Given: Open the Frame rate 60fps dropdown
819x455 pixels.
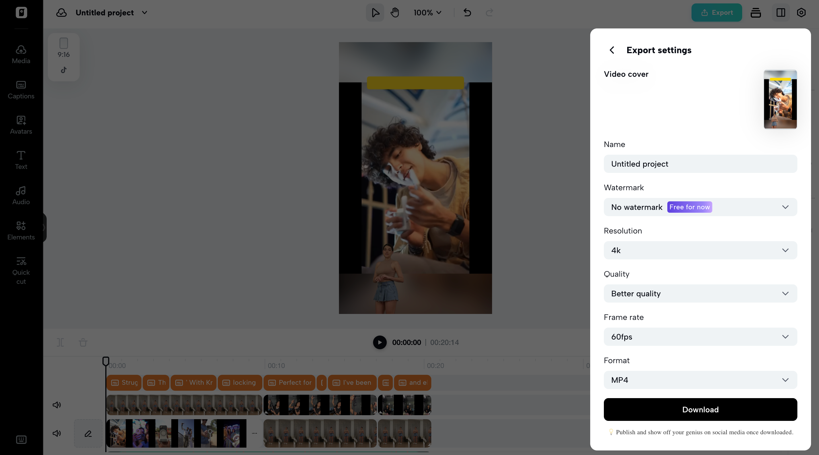Looking at the screenshot, I should pyautogui.click(x=700, y=337).
